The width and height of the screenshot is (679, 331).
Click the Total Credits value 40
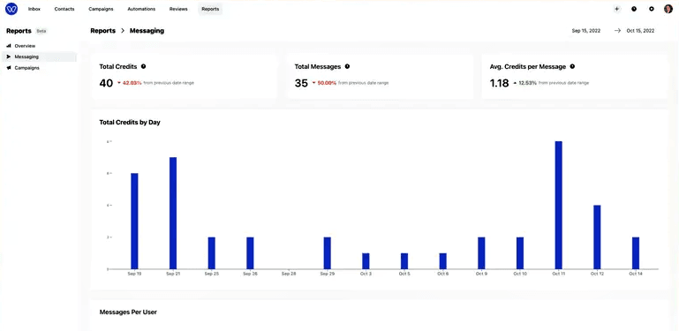pyautogui.click(x=106, y=83)
